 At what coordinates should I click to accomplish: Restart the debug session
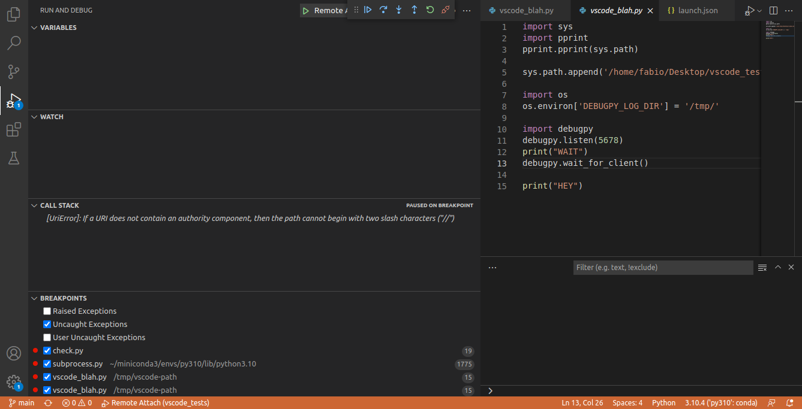click(x=430, y=10)
